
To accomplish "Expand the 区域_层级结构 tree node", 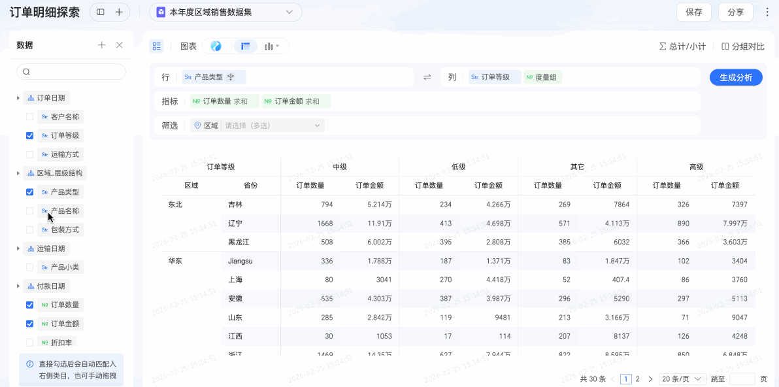I will tap(18, 173).
